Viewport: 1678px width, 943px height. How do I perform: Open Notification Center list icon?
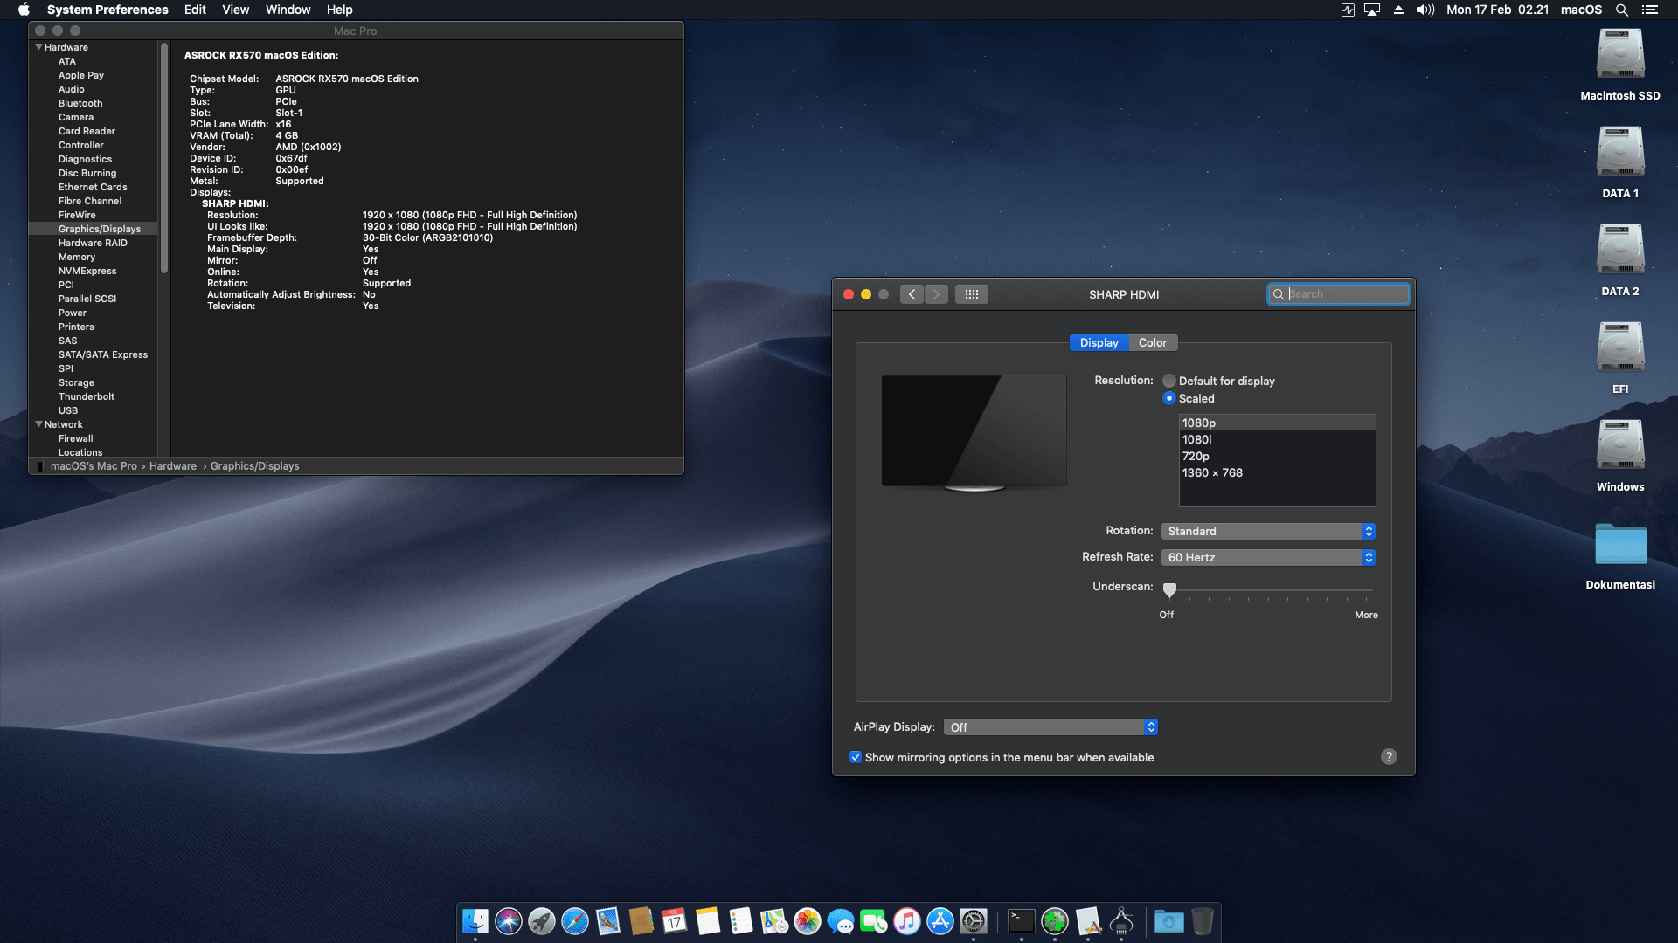tap(1649, 10)
